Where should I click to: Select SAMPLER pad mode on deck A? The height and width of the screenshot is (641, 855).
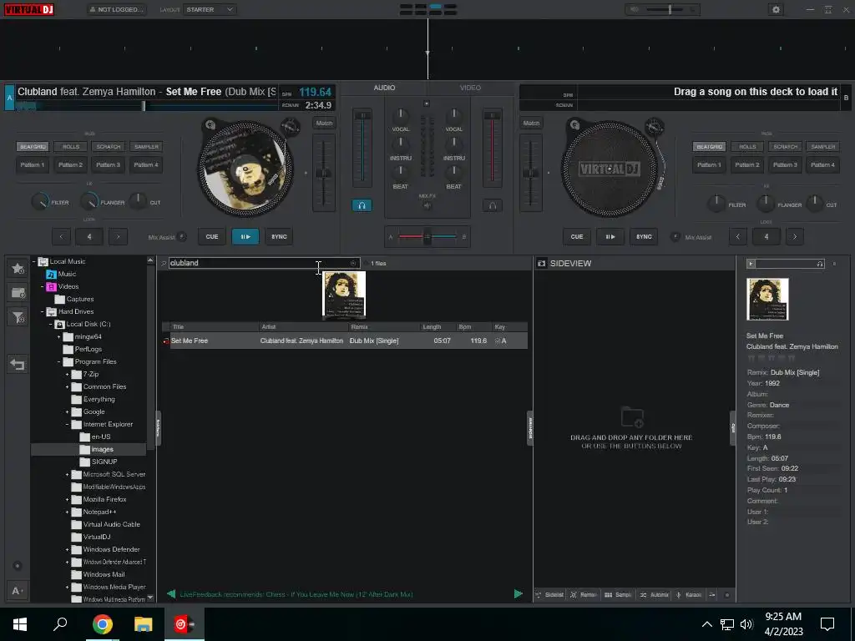(x=147, y=147)
